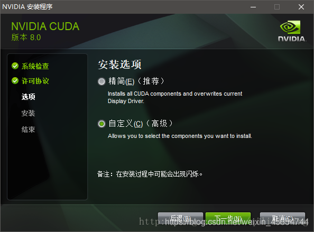Select the 结束 step in sidebar
314x232 pixels.
(x=29, y=129)
